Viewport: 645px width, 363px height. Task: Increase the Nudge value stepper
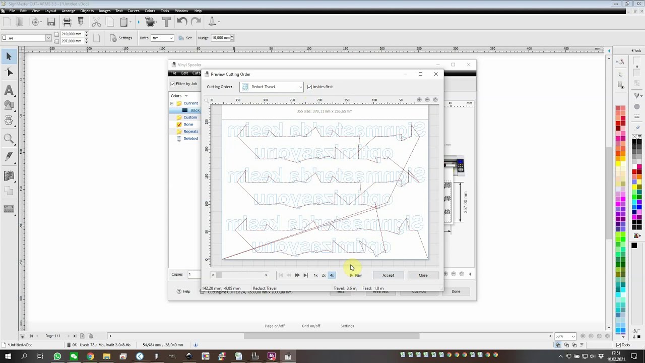232,36
